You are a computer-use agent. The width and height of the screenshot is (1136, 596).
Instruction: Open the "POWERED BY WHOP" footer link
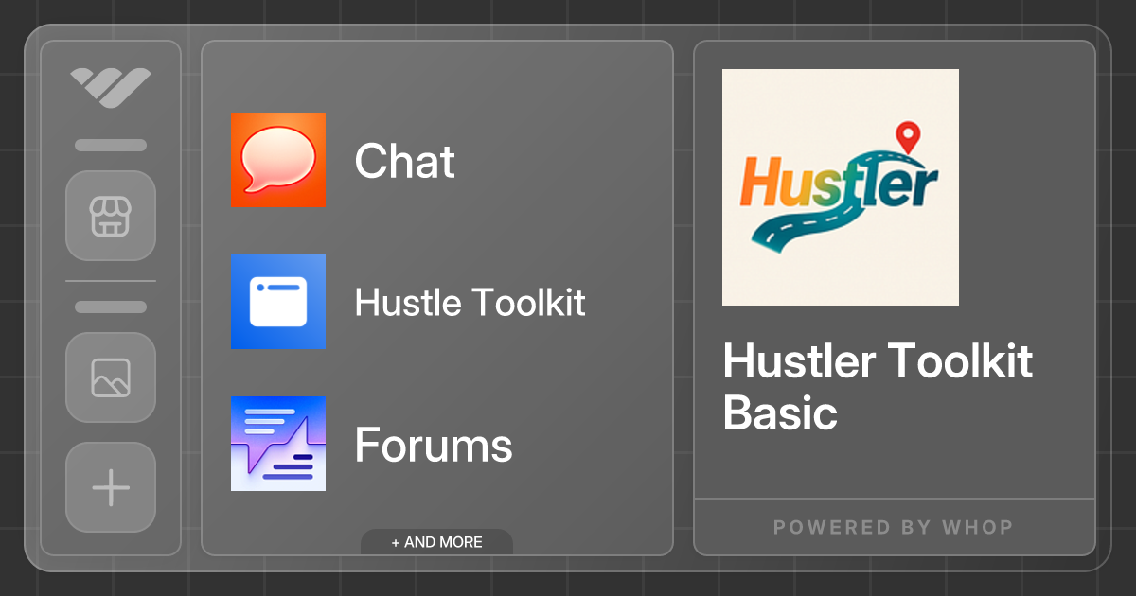894,527
